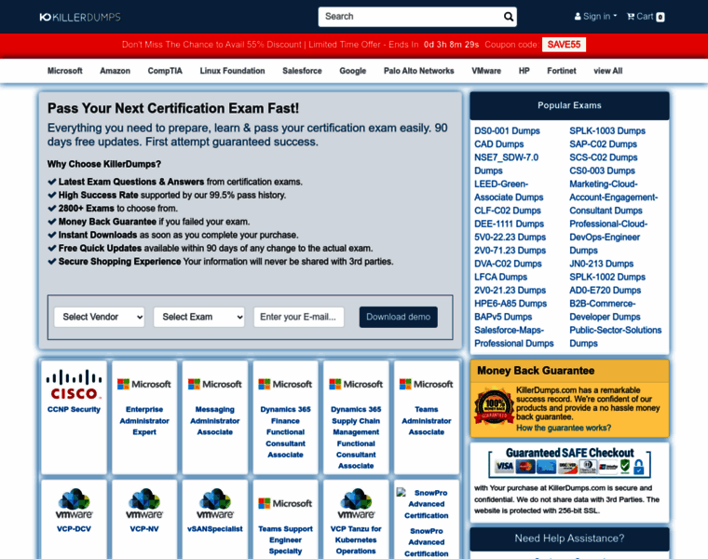Viewport: 708px width, 559px height.
Task: Click VMware logo above VCP-DCV
Action: pyautogui.click(x=74, y=503)
